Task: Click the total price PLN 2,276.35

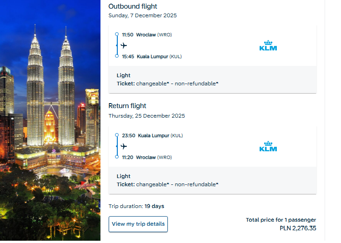Action: [x=298, y=228]
